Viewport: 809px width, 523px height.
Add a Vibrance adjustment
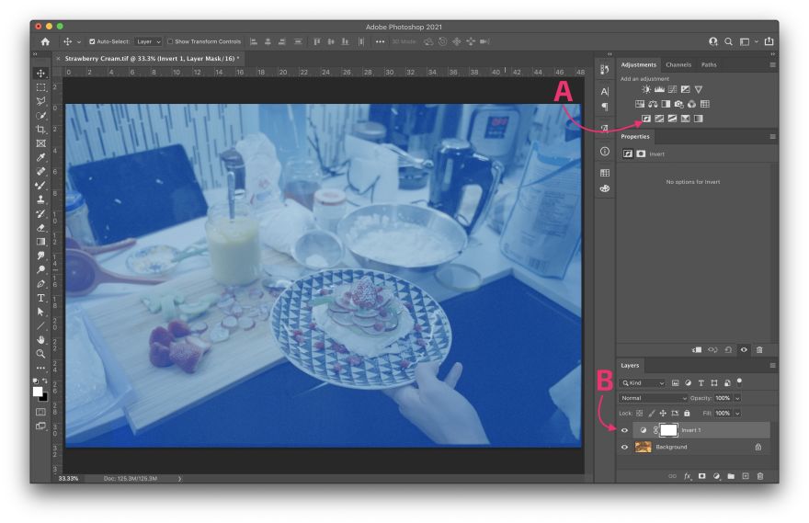click(699, 89)
